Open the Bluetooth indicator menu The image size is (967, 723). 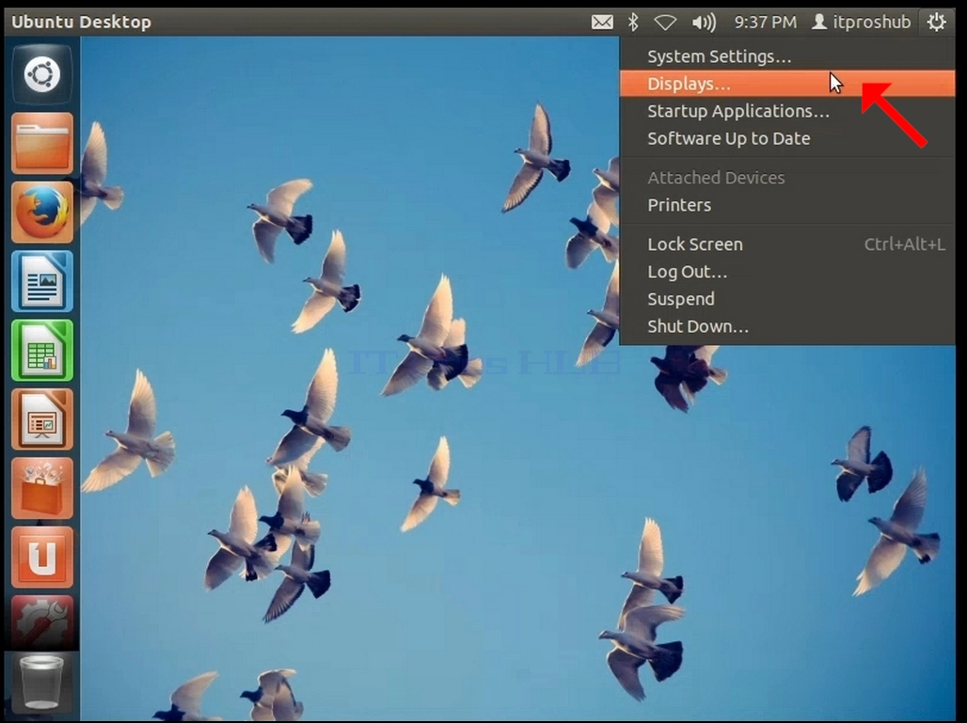(633, 23)
